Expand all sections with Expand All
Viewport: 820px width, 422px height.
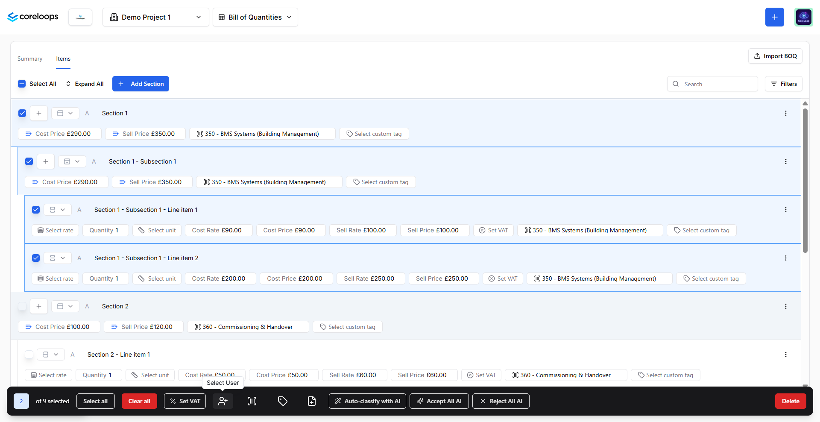point(85,84)
